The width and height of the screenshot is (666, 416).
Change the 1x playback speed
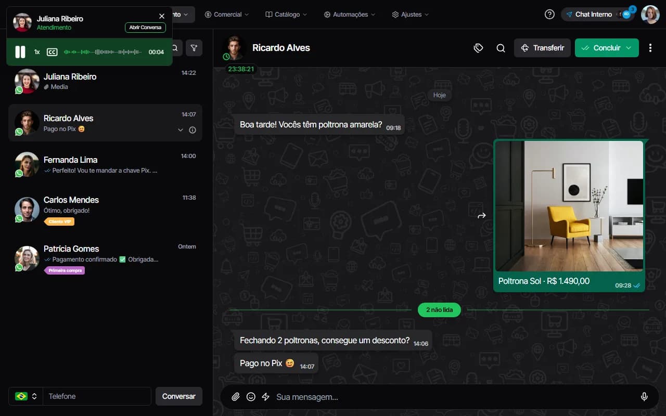[37, 52]
